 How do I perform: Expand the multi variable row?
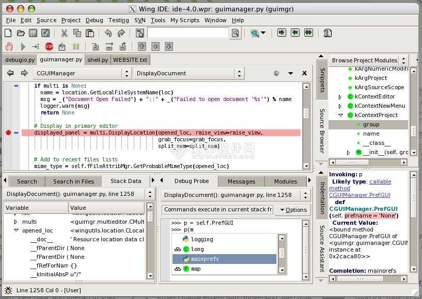click(15, 222)
